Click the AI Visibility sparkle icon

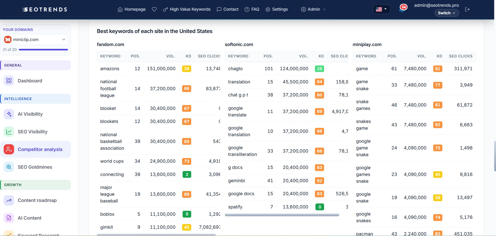(x=9, y=114)
